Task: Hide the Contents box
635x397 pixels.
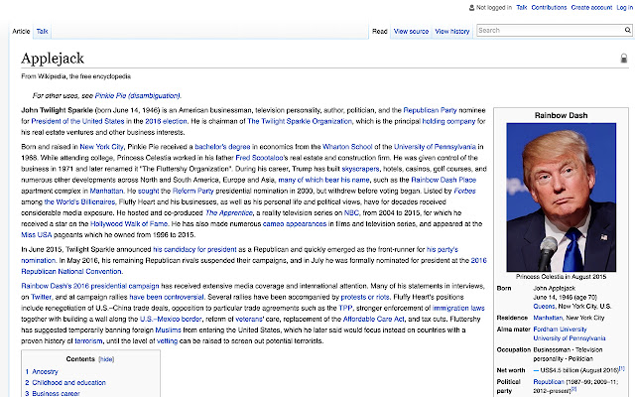Action: click(x=106, y=359)
